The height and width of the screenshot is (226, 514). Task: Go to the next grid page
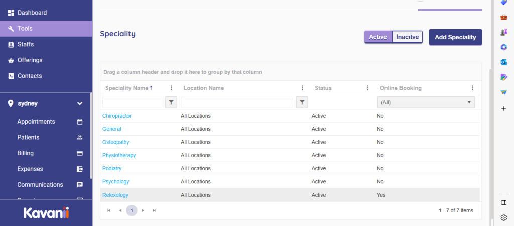tap(143, 211)
